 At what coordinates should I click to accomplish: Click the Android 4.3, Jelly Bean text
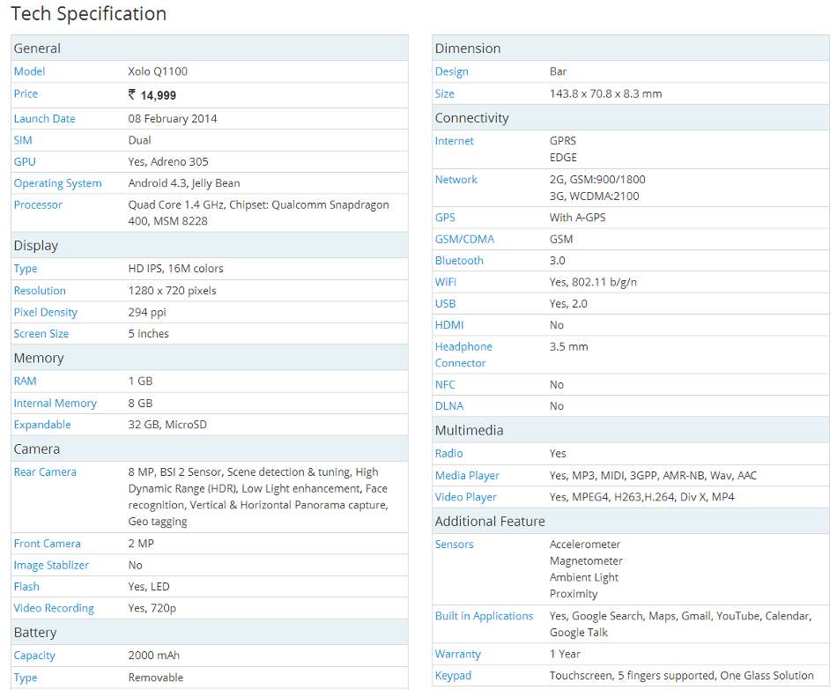pyautogui.click(x=184, y=183)
